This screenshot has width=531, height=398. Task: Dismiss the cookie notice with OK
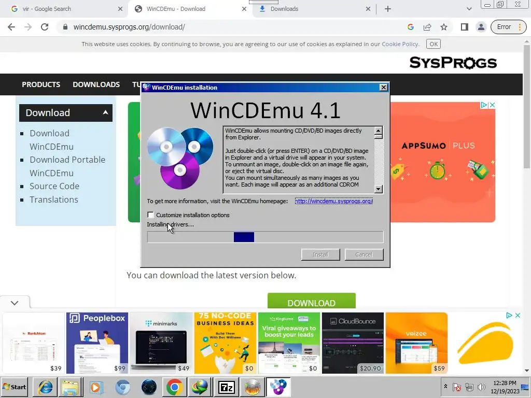(434, 44)
